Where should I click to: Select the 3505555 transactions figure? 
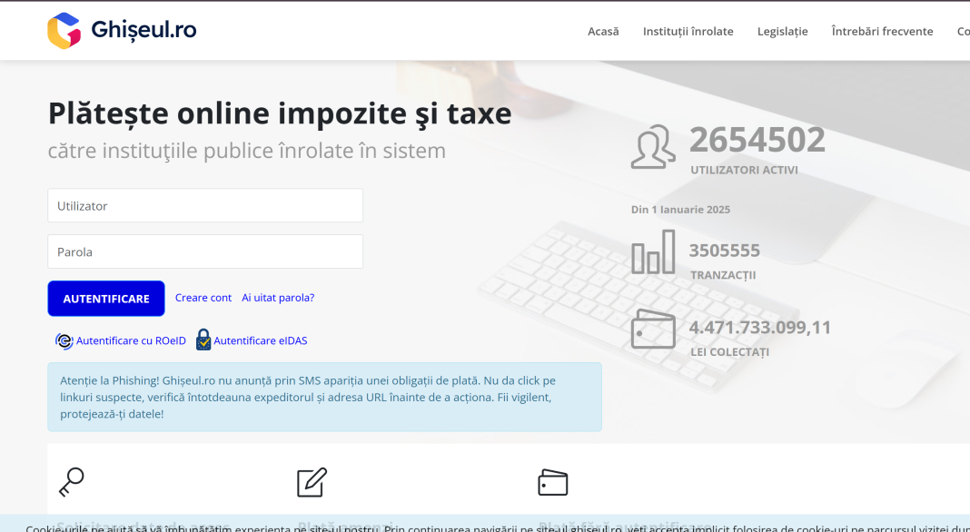[x=725, y=251]
